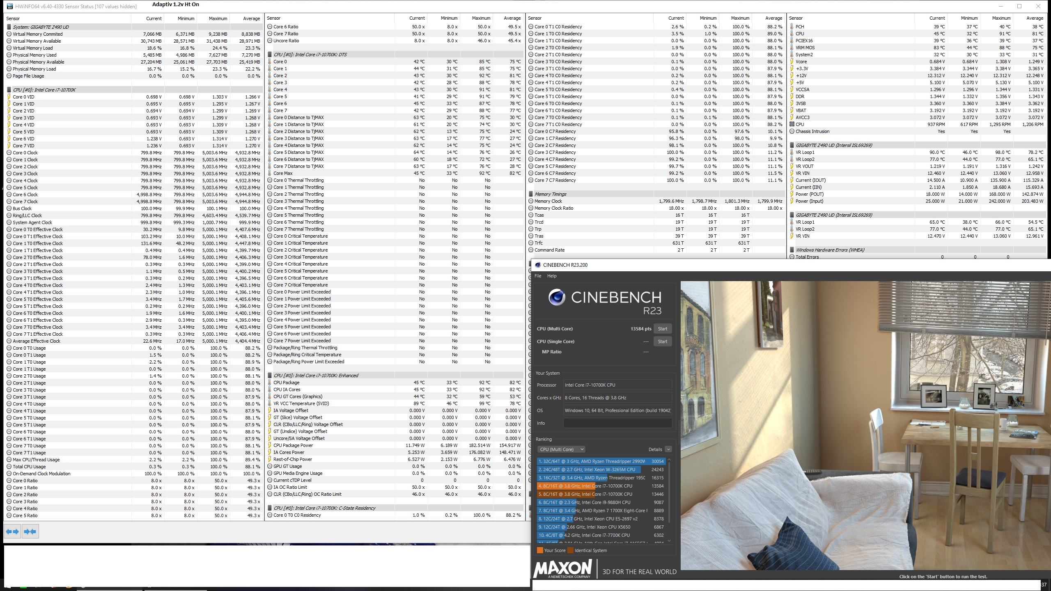Select the VBAT voltage row
Viewport: 1051px width, 591px height.
[x=917, y=110]
